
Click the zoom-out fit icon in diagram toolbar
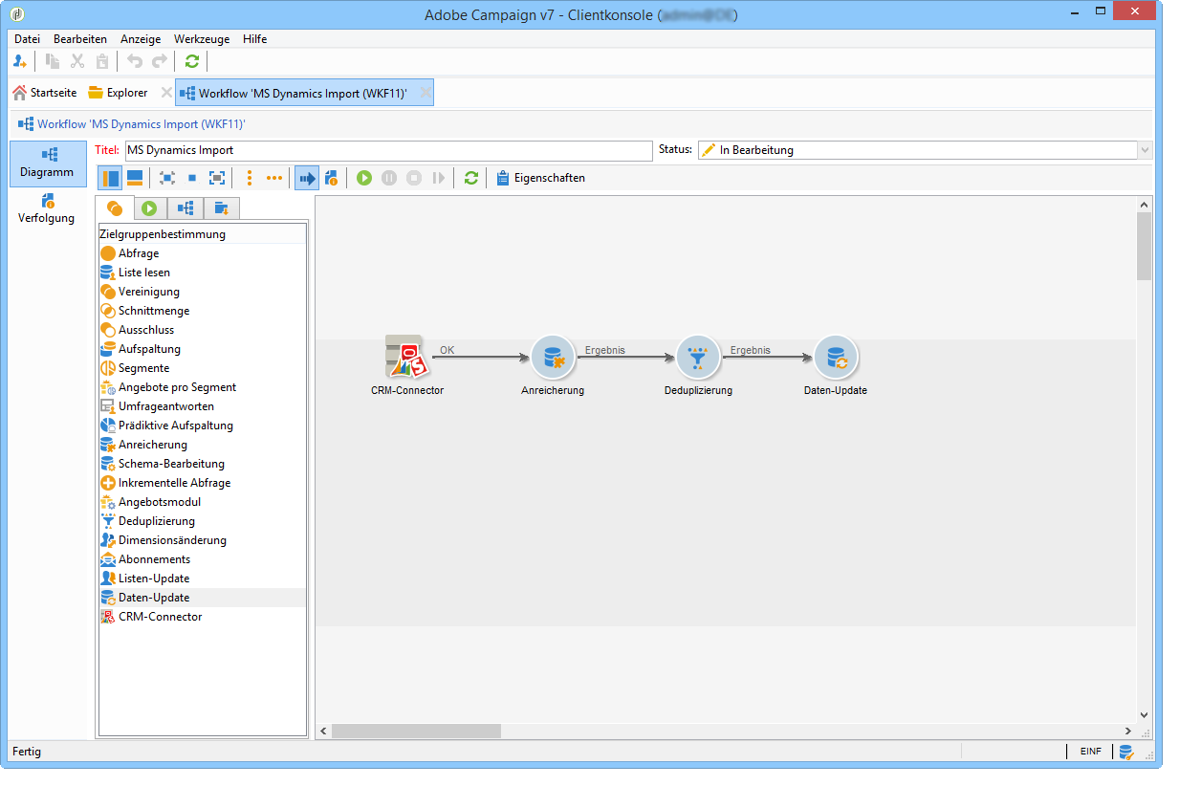click(x=167, y=178)
